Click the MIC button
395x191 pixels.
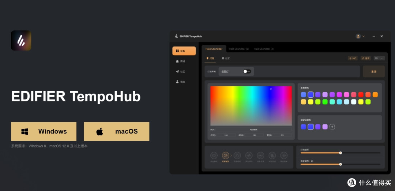pyautogui.click(x=353, y=58)
